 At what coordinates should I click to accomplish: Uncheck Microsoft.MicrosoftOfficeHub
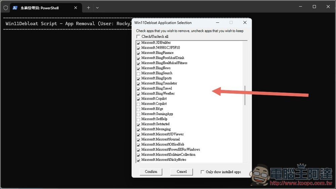pyautogui.click(x=138, y=145)
